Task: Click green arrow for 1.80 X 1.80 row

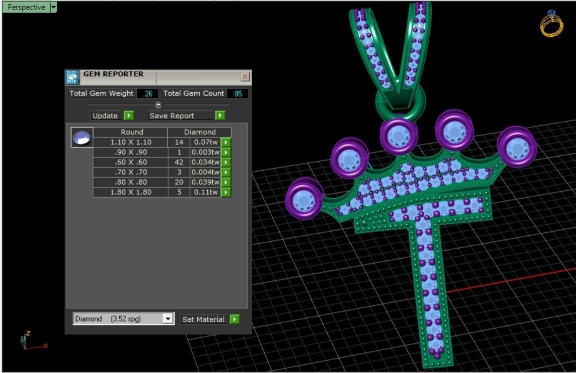Action: click(226, 192)
